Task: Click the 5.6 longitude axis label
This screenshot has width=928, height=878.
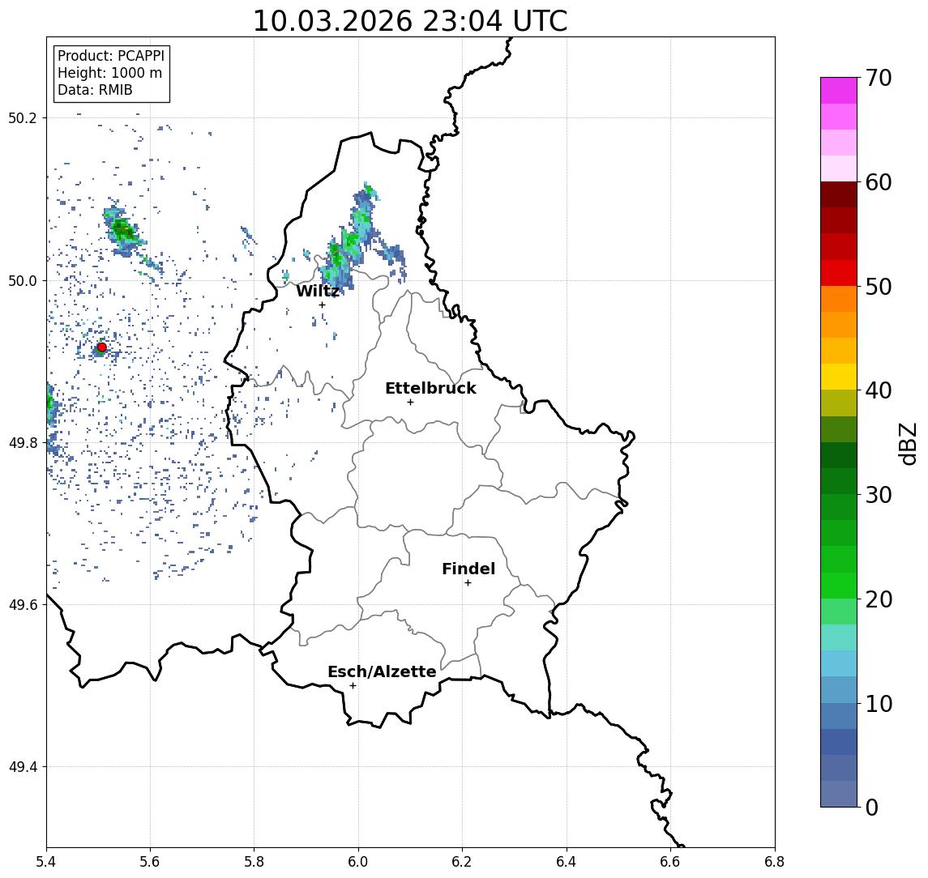Action: click(x=150, y=862)
